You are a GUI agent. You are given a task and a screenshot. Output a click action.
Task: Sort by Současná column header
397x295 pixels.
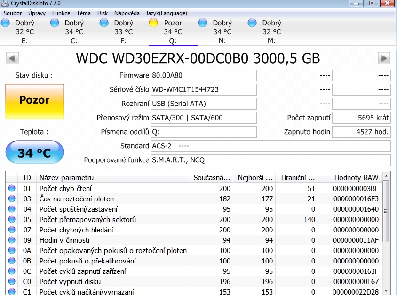pos(212,178)
